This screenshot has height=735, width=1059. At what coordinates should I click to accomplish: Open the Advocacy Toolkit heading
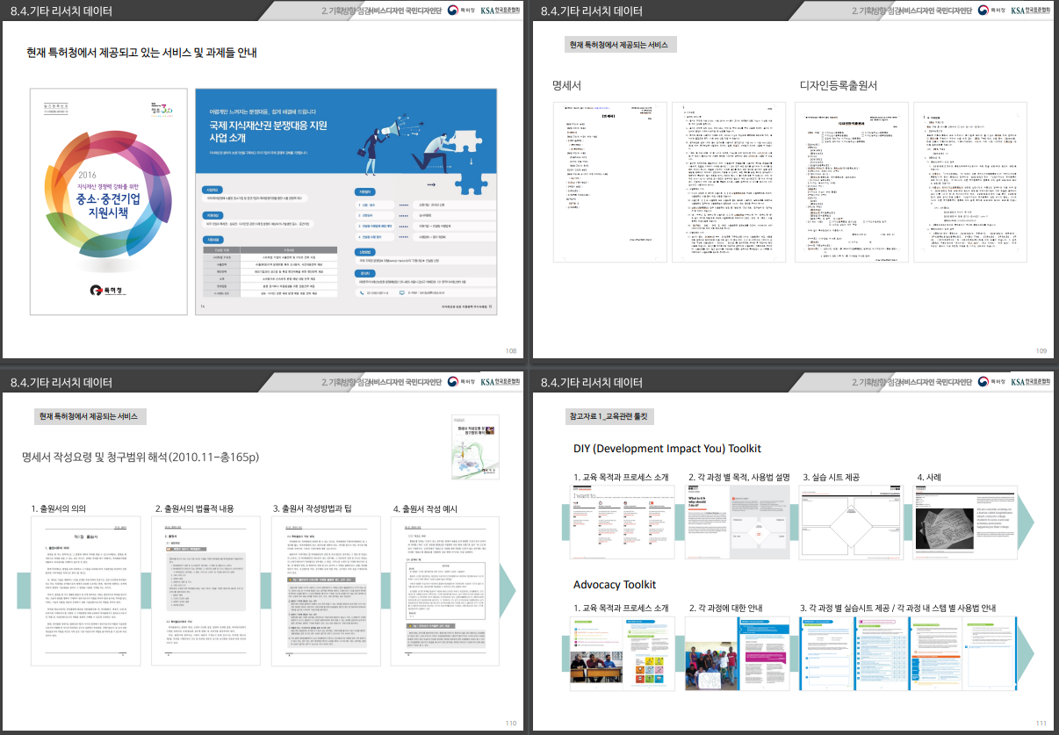[x=615, y=584]
